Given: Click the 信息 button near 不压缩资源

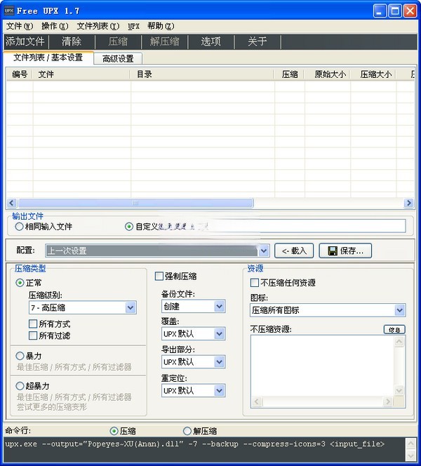Looking at the screenshot, I should pos(394,330).
